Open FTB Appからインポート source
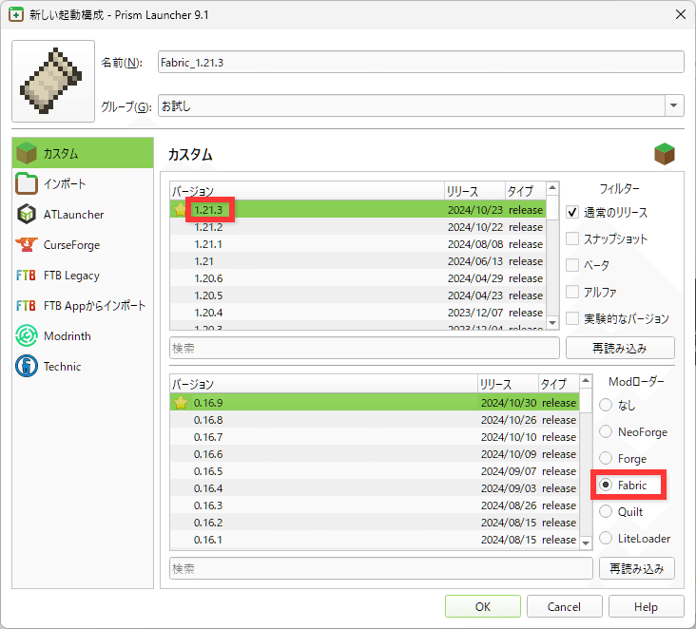Screen dimensions: 696x629 [83, 306]
